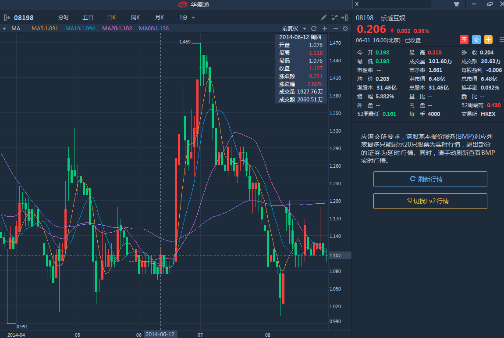Click the red 买 buy icon

tap(464, 40)
